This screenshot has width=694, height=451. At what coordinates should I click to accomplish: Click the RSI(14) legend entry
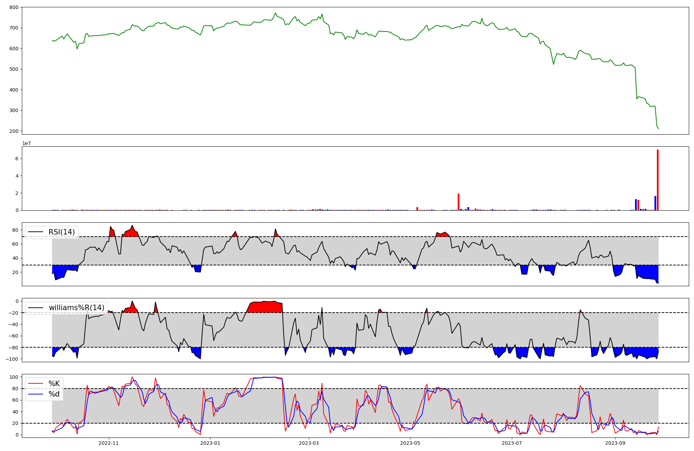pos(61,232)
